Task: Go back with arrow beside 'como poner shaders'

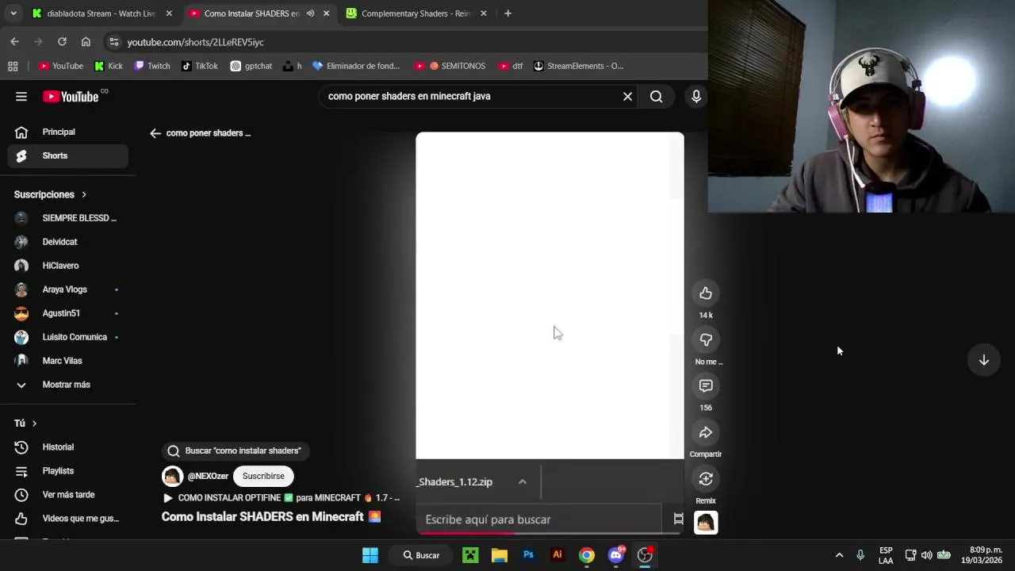Action: (x=155, y=133)
